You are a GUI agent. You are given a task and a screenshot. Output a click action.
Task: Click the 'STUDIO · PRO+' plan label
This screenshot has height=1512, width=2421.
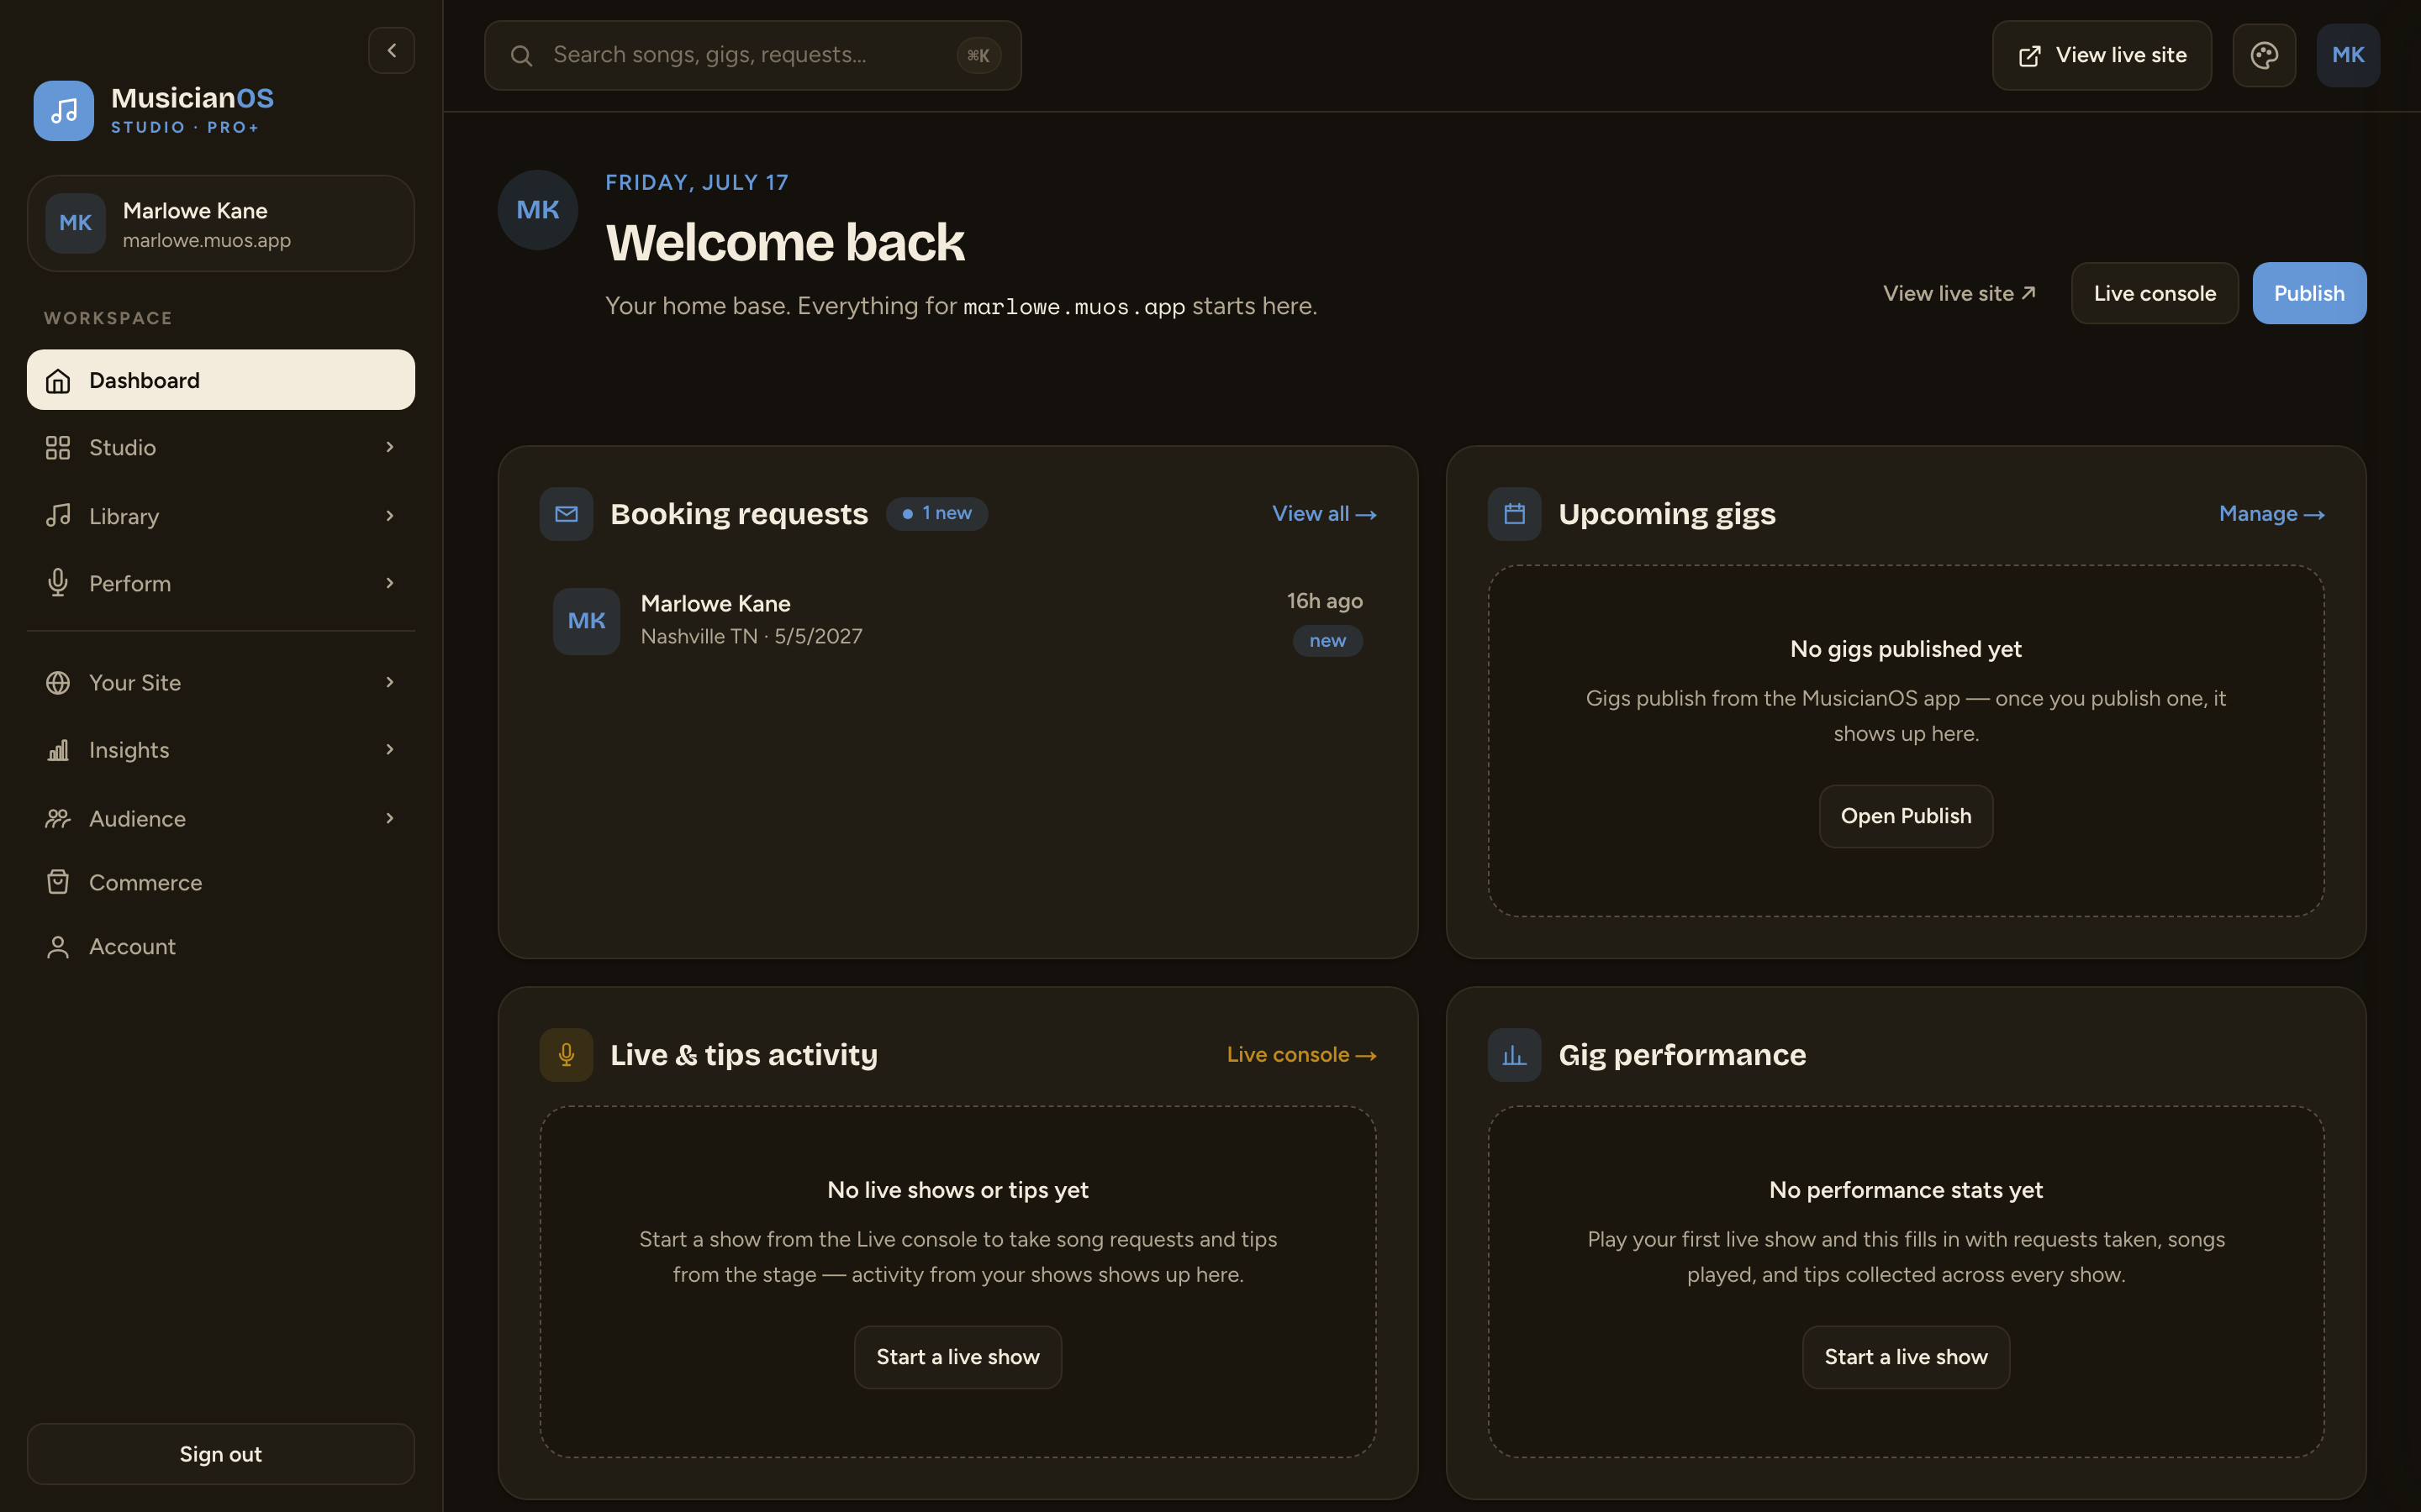[x=185, y=128]
